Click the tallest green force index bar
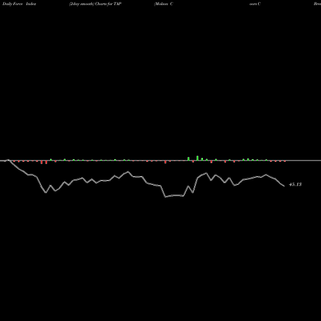 pyautogui.click(x=197, y=158)
